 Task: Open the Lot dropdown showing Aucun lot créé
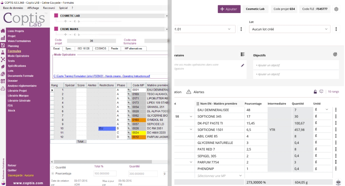(x=290, y=29)
